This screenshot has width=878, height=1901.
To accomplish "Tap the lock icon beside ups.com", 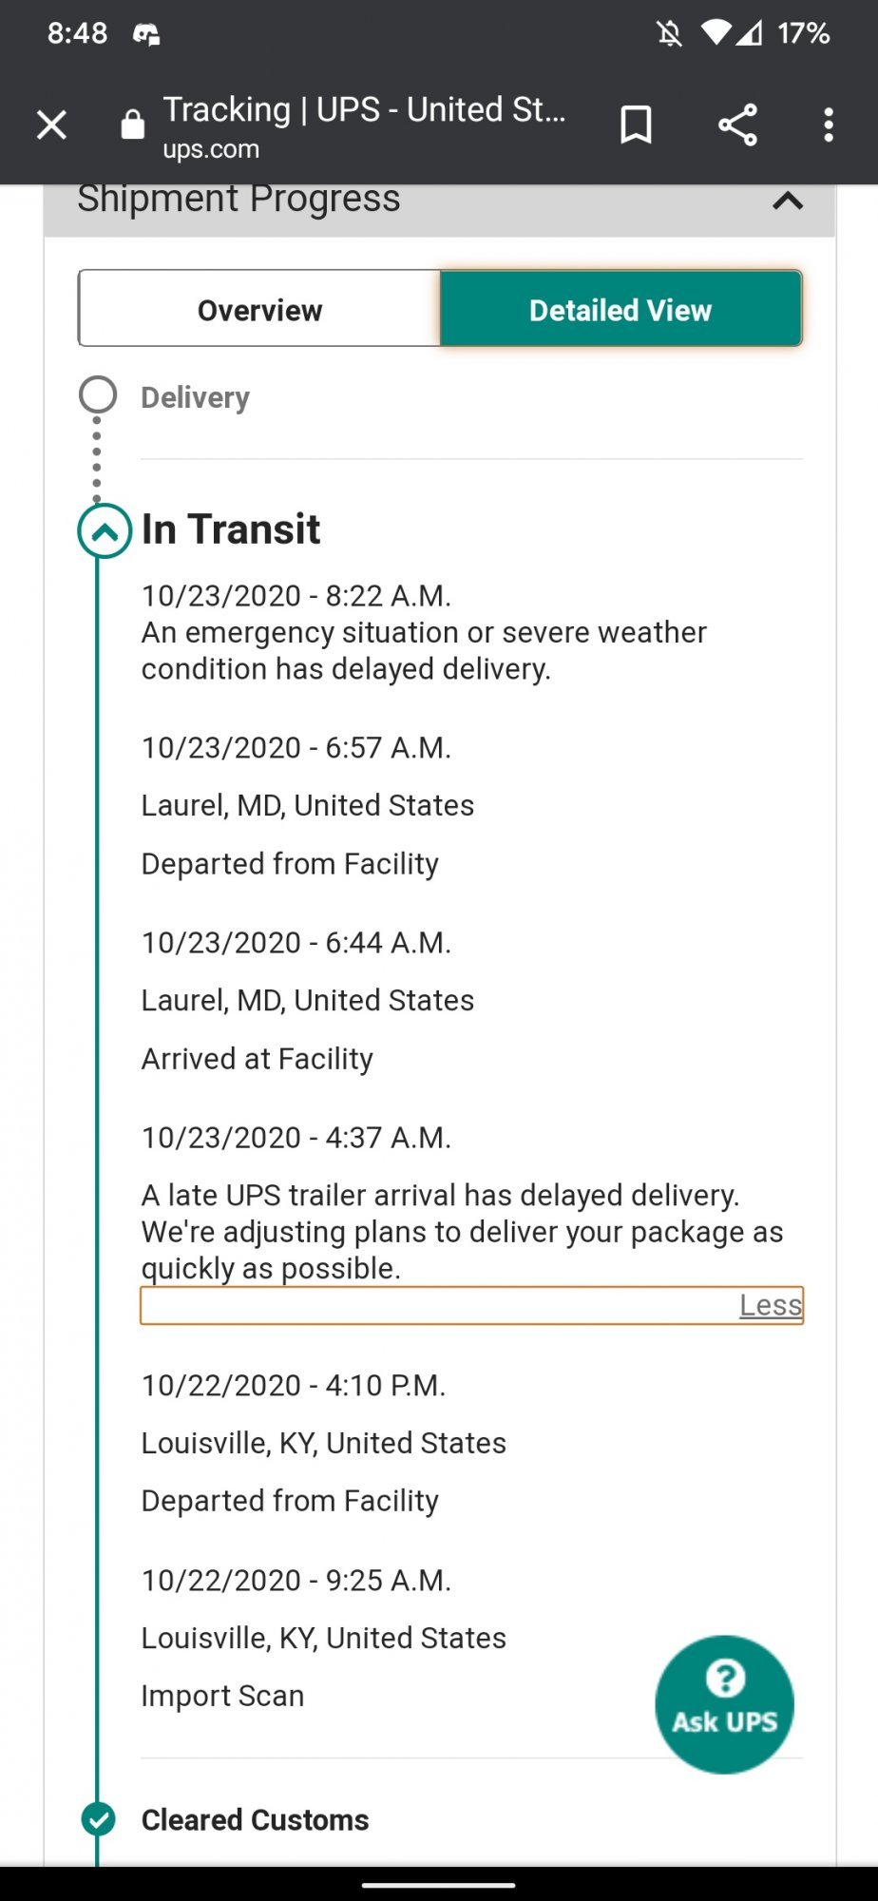I will click(133, 125).
